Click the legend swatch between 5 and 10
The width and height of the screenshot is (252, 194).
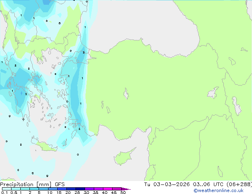(43, 189)
